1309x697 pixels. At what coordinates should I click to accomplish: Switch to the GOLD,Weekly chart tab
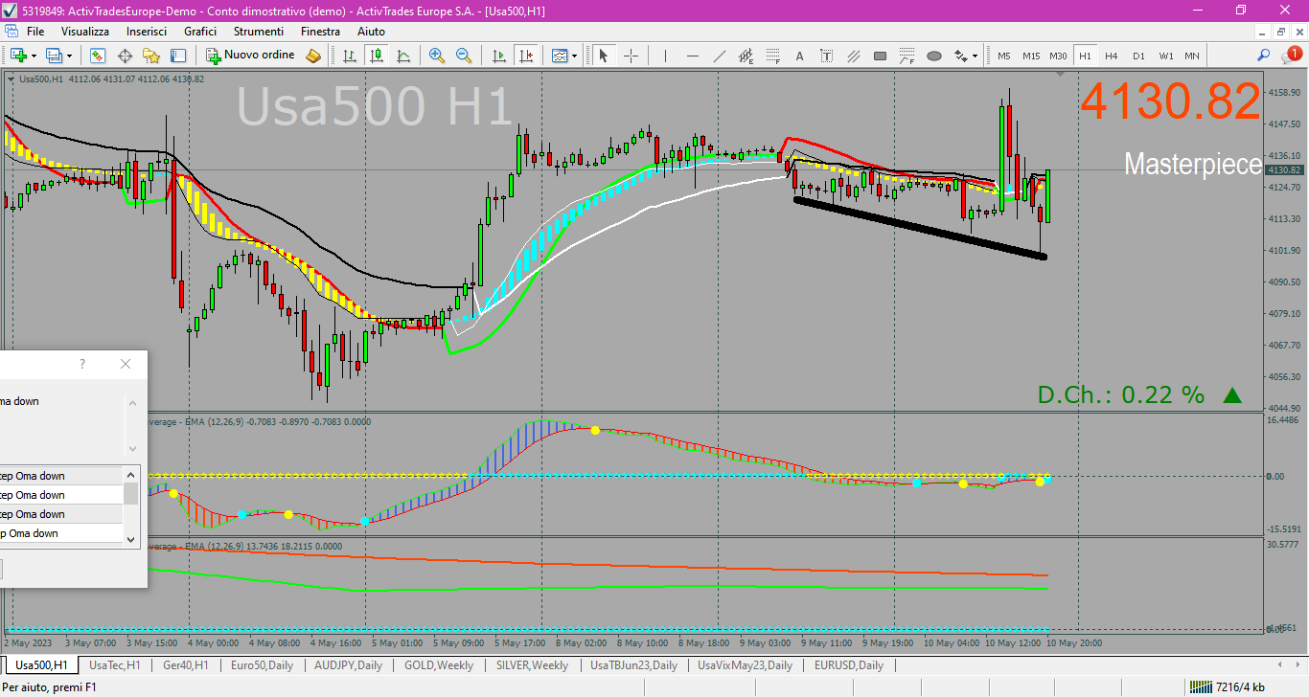pos(439,664)
